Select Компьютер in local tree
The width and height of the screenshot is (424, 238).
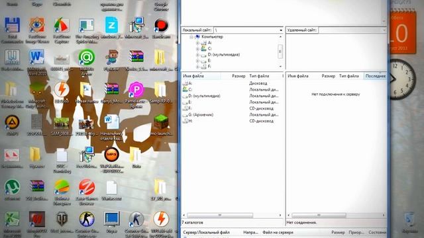pos(212,37)
